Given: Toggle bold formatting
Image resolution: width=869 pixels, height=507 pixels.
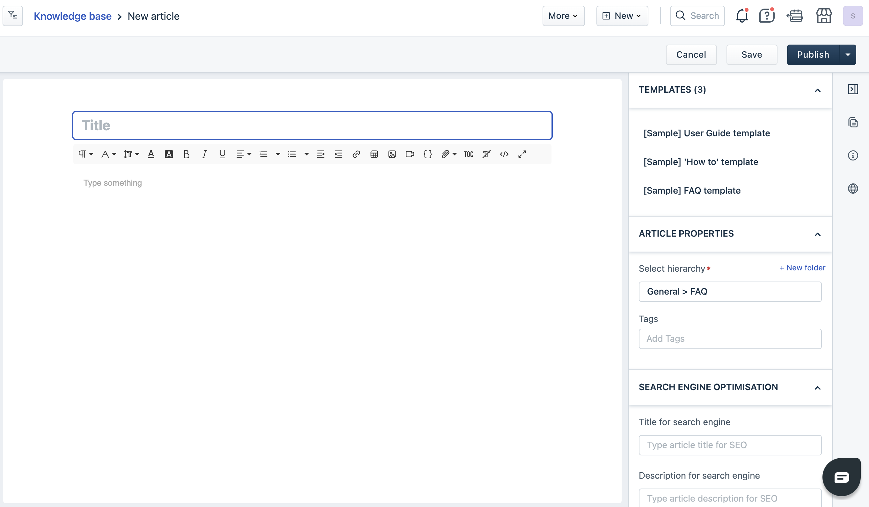Looking at the screenshot, I should [x=186, y=154].
